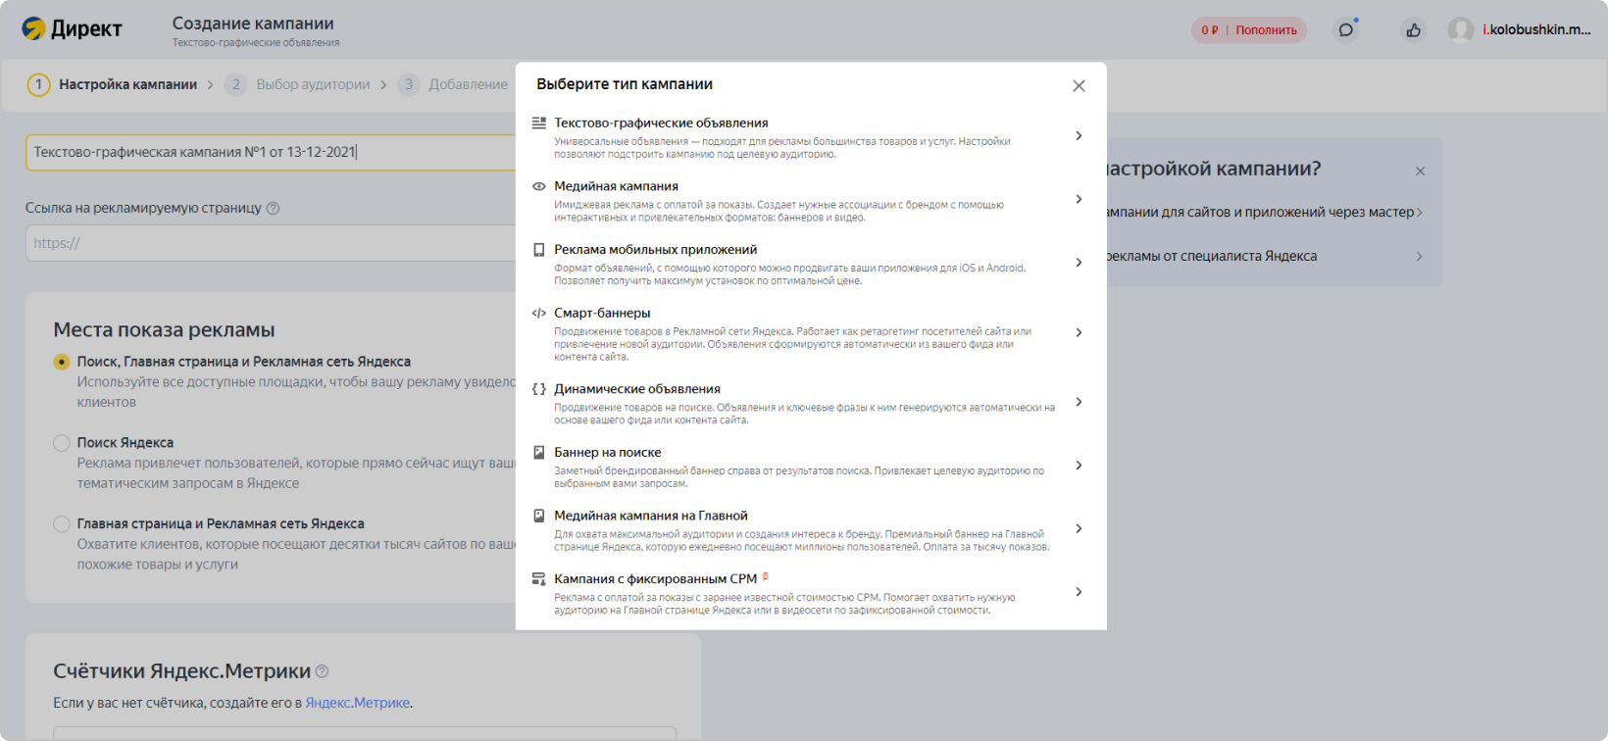
Task: Click the braces icon for Динамические объявления
Action: click(538, 389)
